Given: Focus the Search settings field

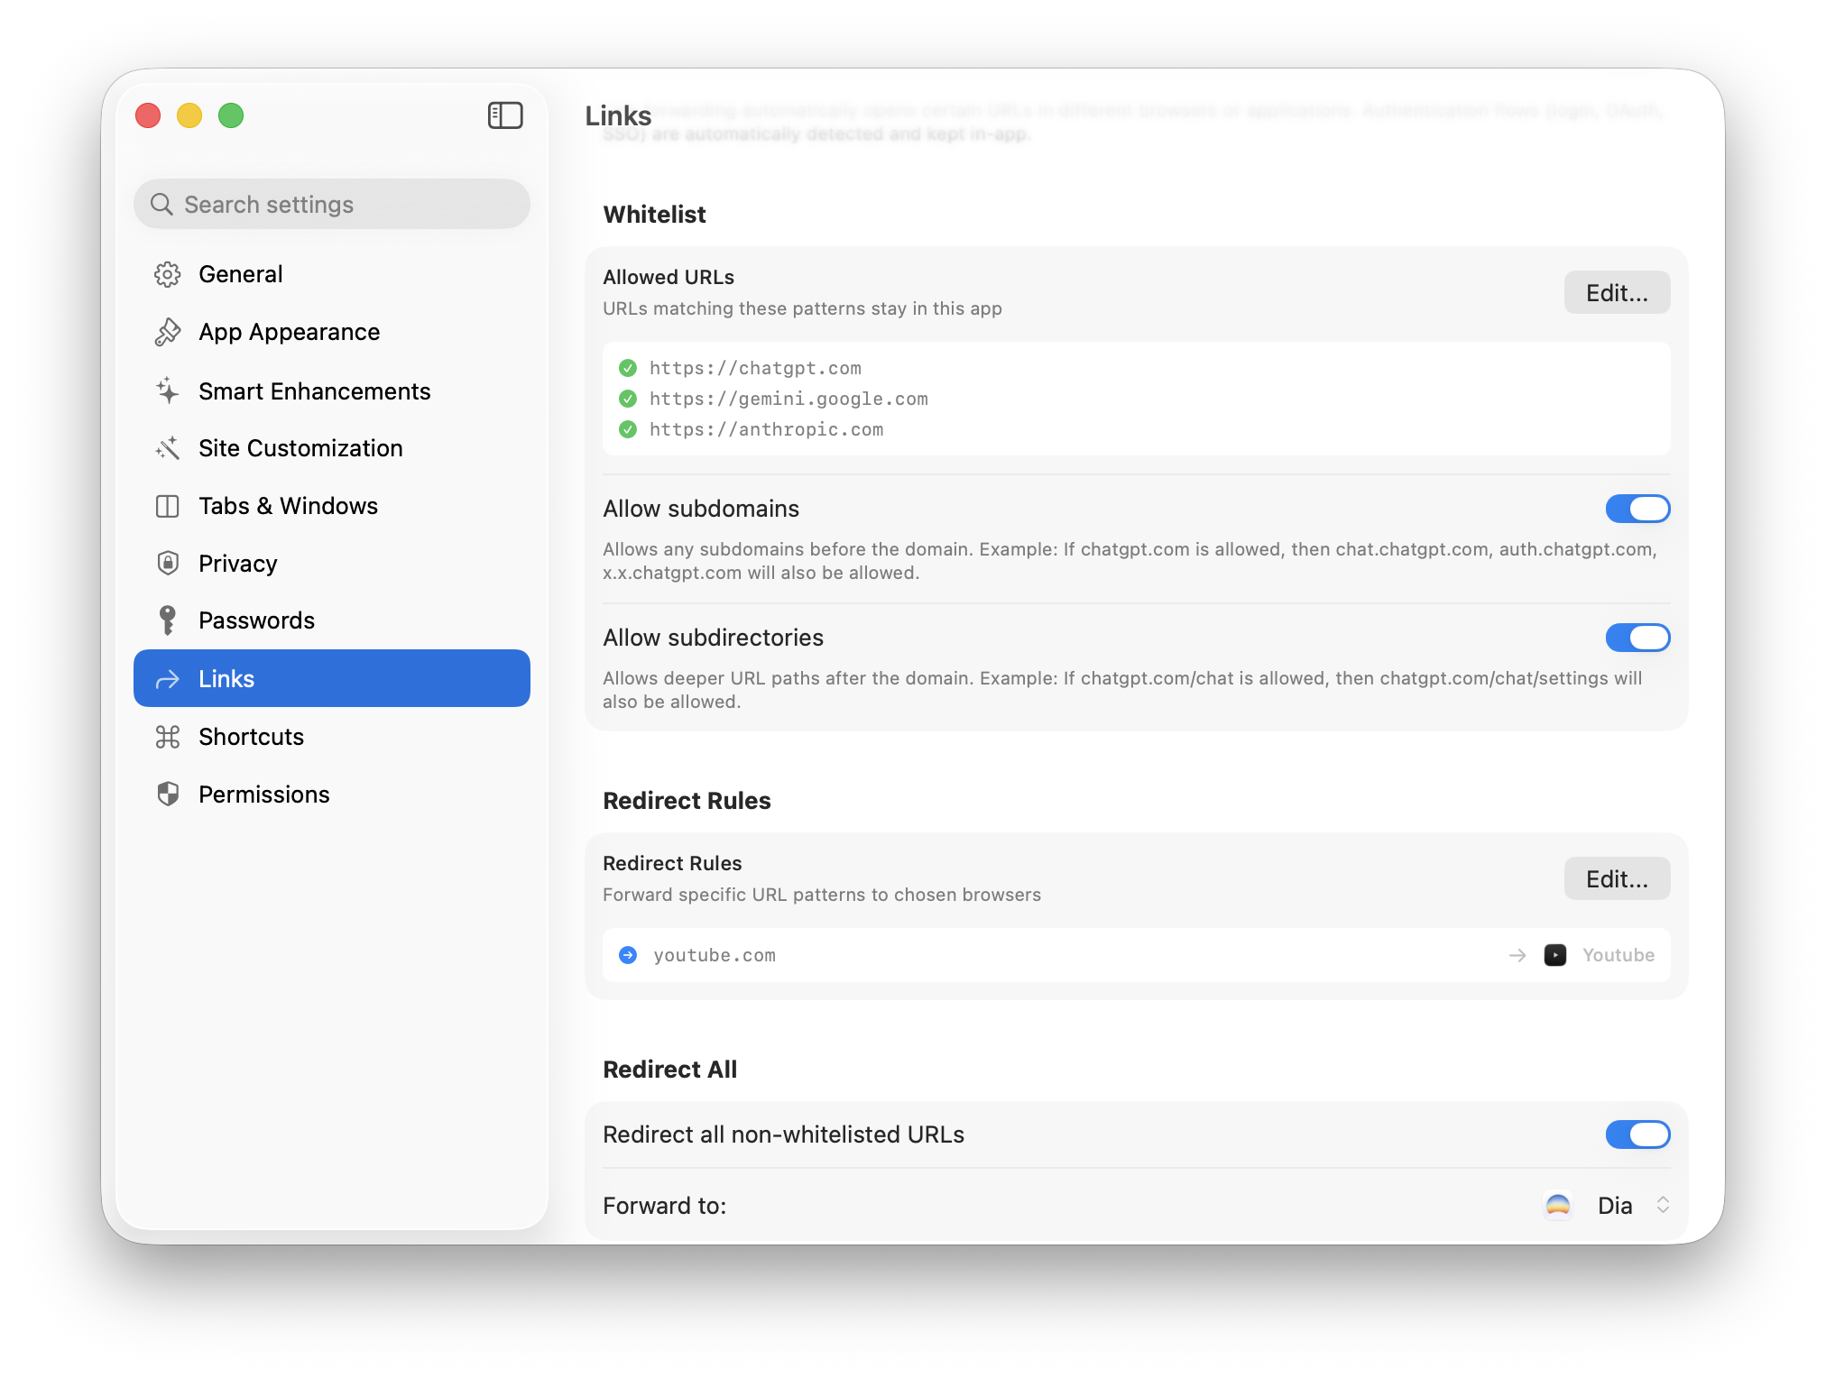Looking at the screenshot, I should [x=332, y=205].
